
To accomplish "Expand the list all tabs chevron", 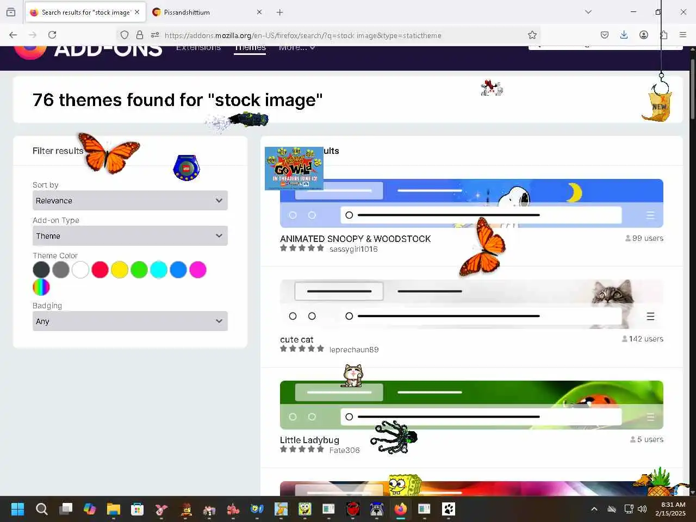I will pos(588,12).
